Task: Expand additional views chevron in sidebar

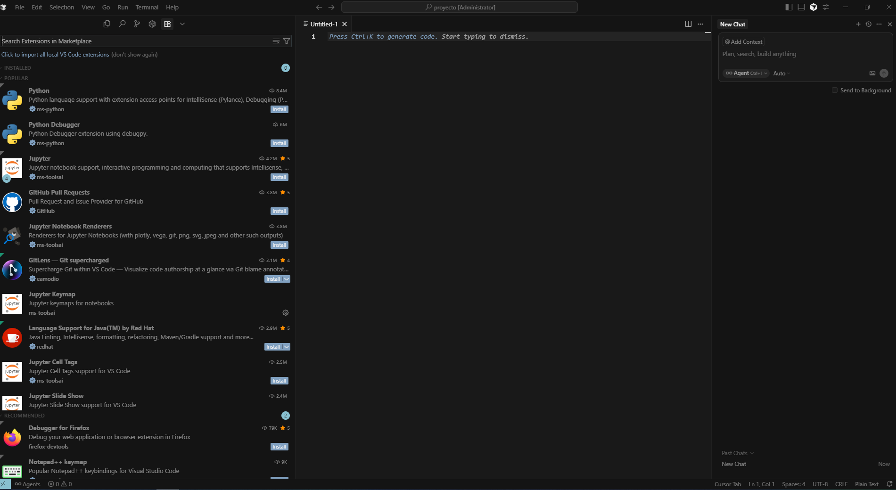Action: (182, 24)
